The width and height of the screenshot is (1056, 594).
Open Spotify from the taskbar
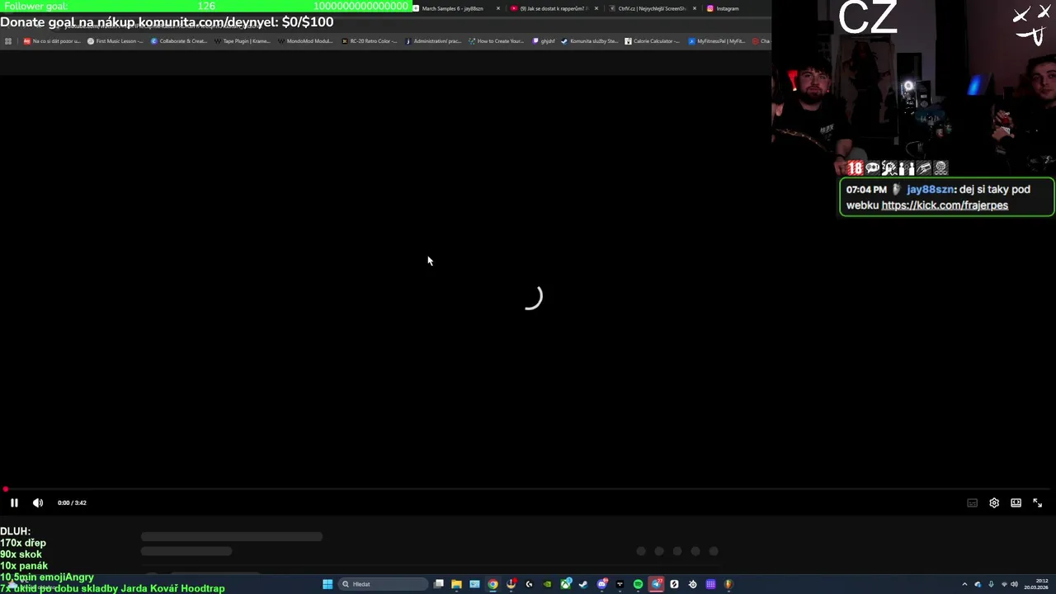(x=638, y=584)
